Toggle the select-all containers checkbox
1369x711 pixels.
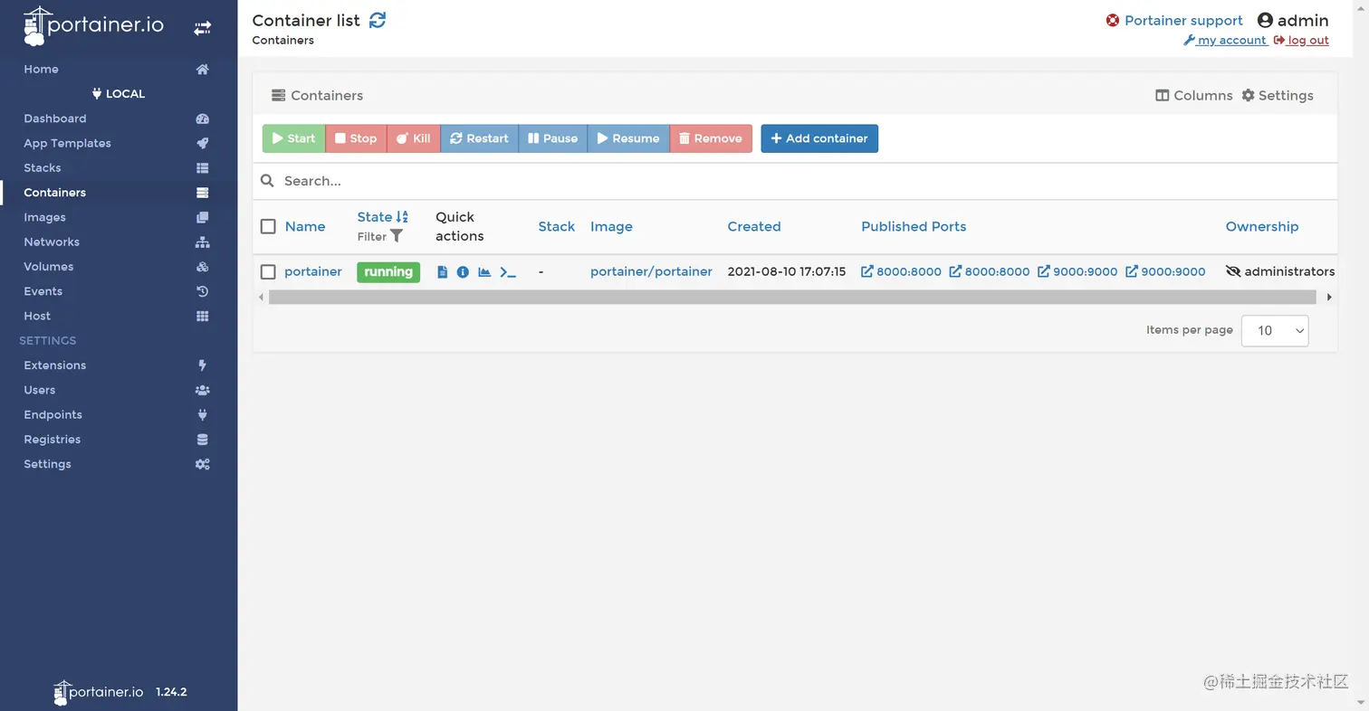tap(268, 226)
